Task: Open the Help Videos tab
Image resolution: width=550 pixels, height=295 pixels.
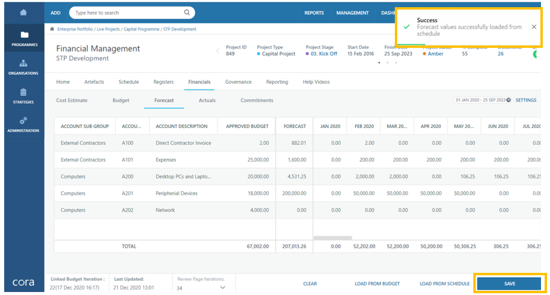Action: [316, 82]
